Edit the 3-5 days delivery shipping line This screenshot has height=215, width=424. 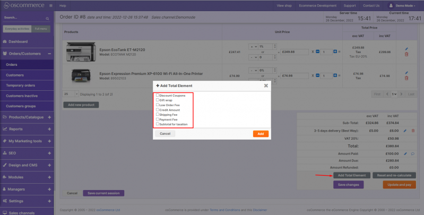click(x=406, y=130)
